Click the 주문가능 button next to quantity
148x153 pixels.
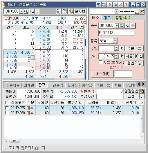[x=134, y=48]
